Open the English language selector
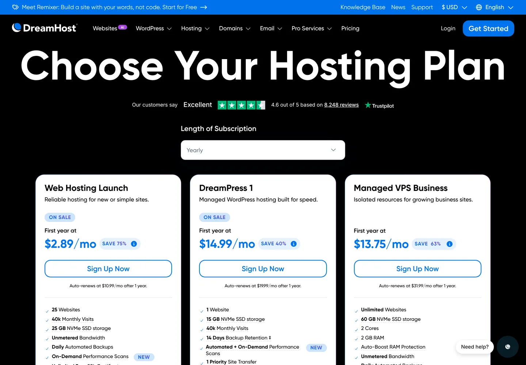 [495, 7]
